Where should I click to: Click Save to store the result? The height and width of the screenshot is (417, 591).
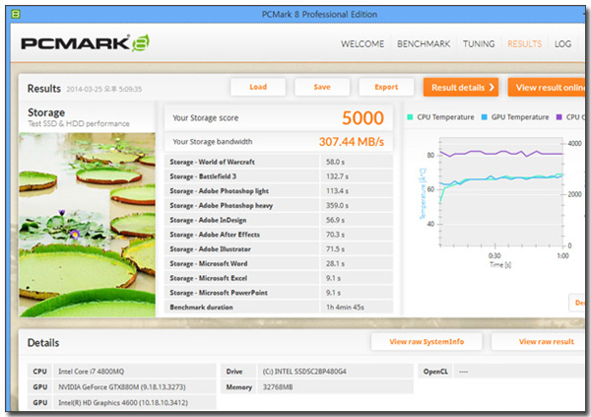[322, 87]
